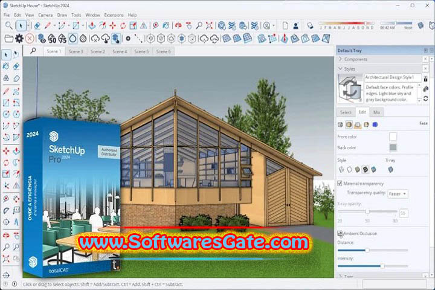Click the update style refresh icon

click(425, 98)
